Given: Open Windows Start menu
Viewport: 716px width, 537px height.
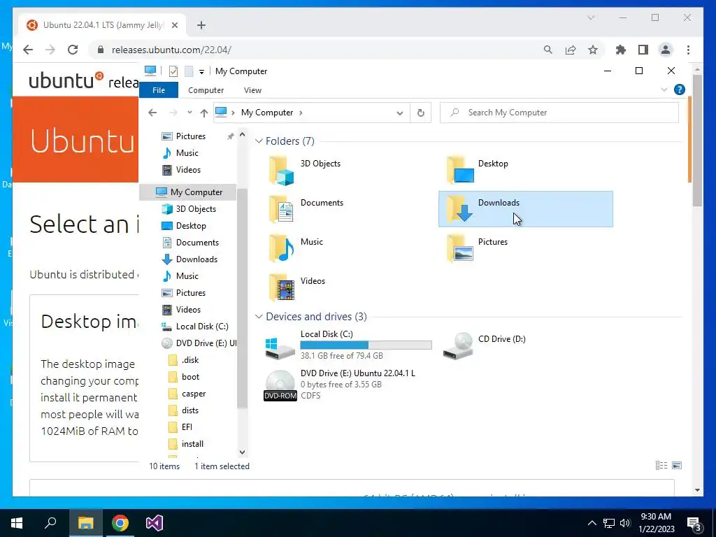Looking at the screenshot, I should (17, 523).
